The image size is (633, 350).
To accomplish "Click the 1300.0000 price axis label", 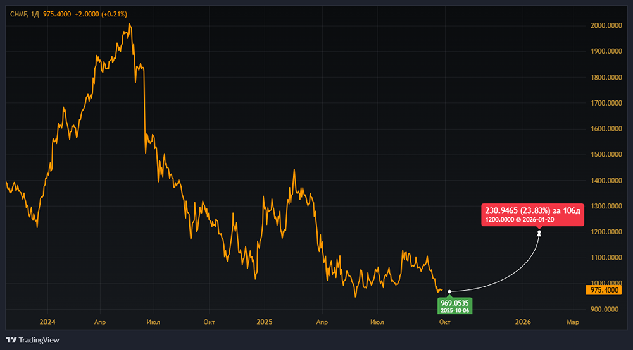I will (606, 206).
